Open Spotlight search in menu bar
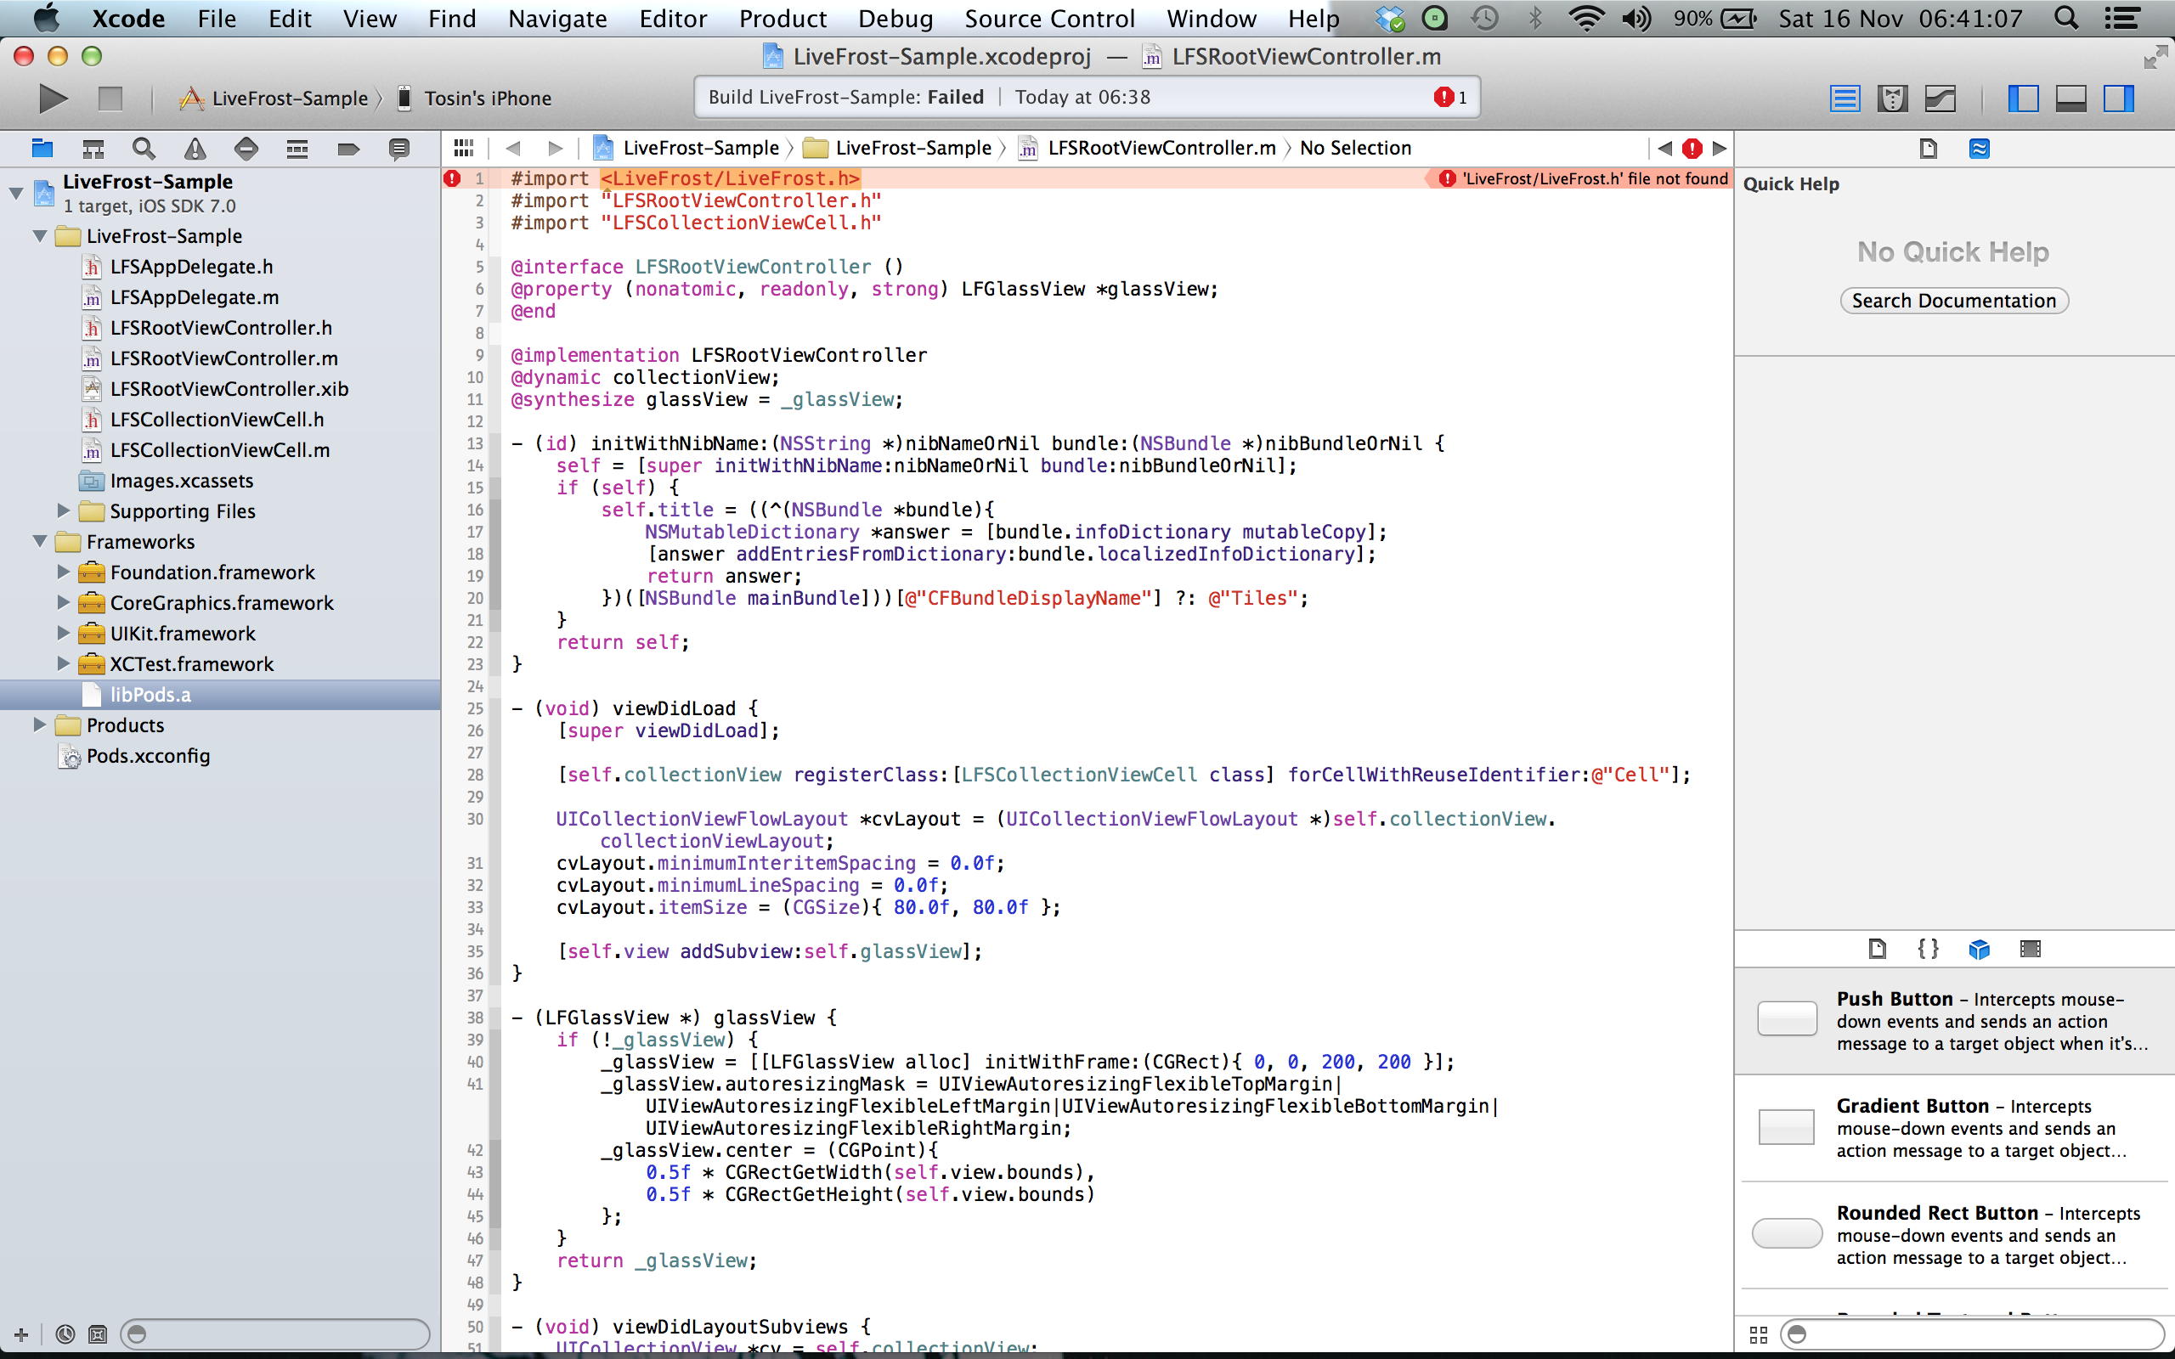 coord(2066,18)
